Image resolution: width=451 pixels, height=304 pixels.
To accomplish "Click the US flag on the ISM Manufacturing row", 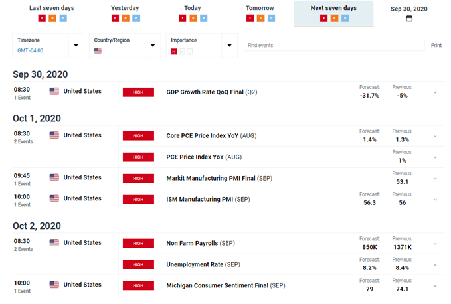I will click(54, 198).
